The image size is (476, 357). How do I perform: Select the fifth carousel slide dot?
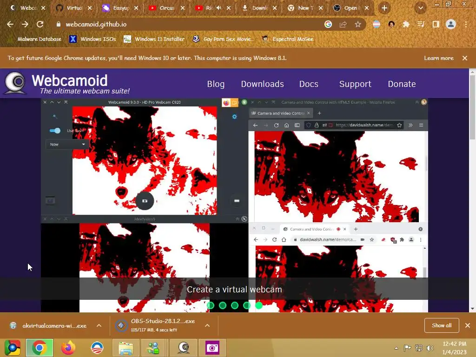(x=259, y=305)
